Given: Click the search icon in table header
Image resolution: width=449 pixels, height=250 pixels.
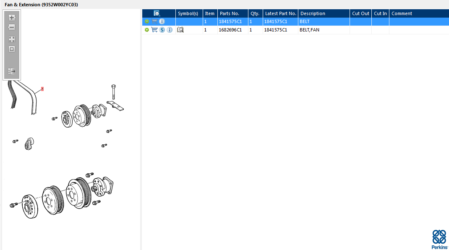Looking at the screenshot, I should (x=157, y=13).
